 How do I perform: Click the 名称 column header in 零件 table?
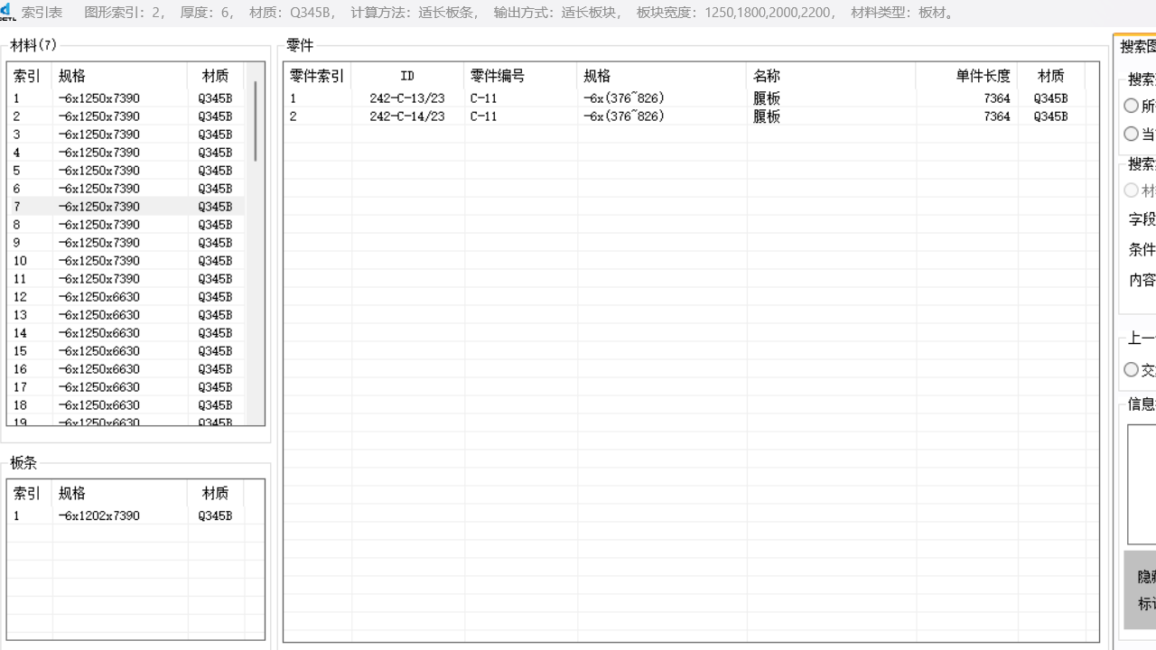[x=766, y=76]
